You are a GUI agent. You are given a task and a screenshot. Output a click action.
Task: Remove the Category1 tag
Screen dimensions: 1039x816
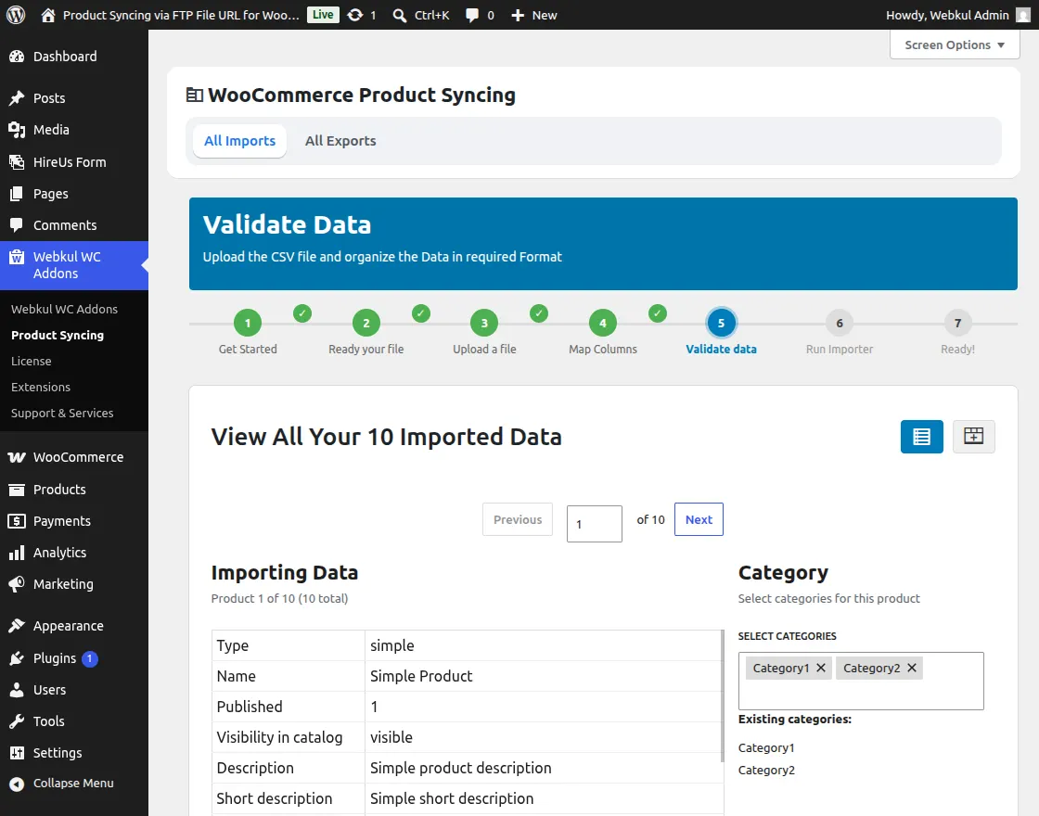(x=821, y=668)
